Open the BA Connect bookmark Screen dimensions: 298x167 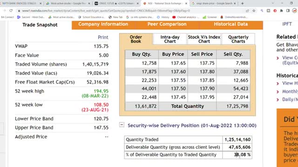7,17
